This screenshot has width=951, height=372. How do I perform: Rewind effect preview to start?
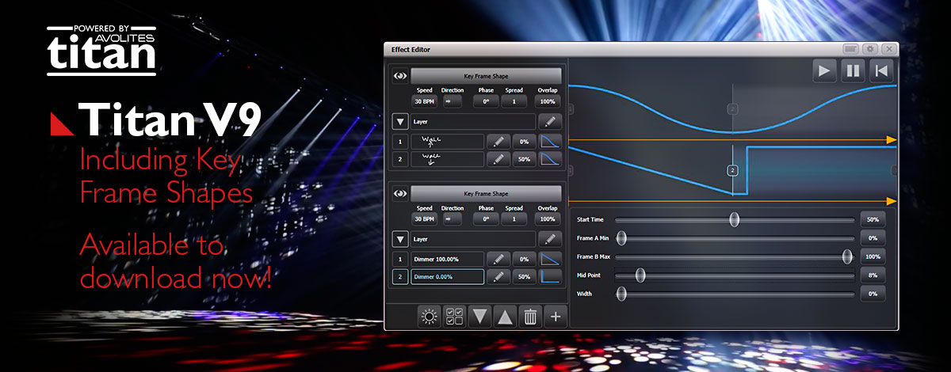[x=880, y=70]
